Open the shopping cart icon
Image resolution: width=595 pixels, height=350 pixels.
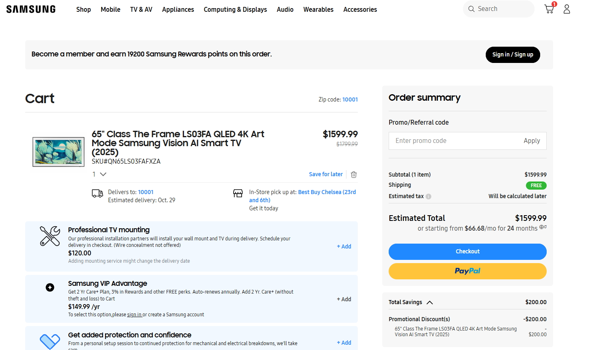(549, 9)
